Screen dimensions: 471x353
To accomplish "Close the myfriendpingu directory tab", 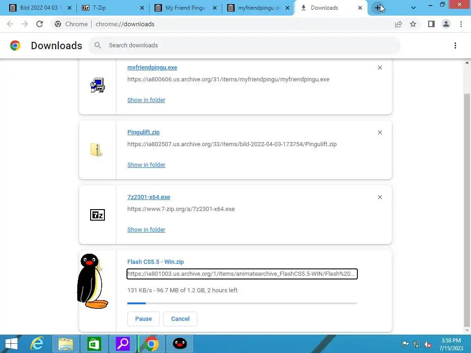I will click(287, 8).
